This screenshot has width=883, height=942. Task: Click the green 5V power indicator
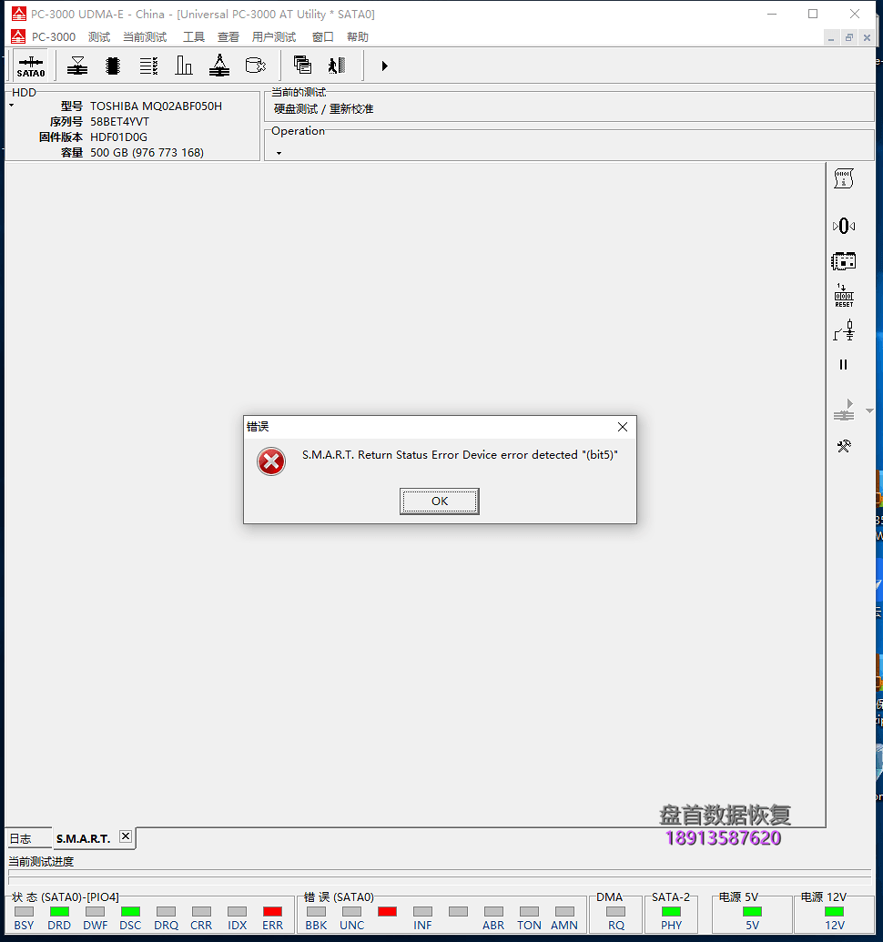[x=752, y=911]
